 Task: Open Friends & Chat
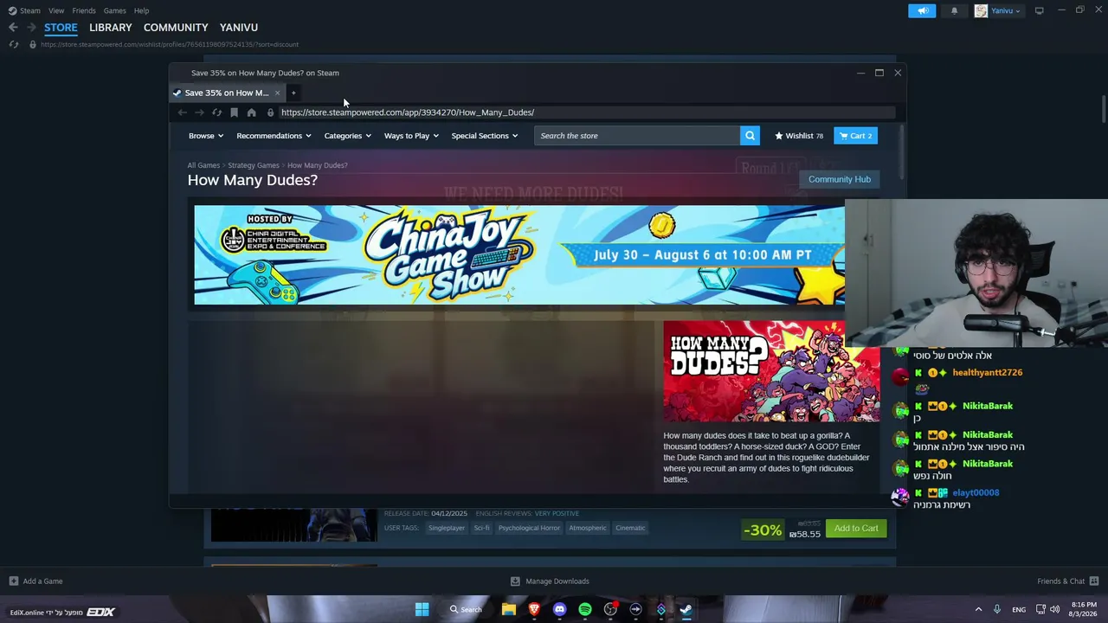coord(1068,581)
